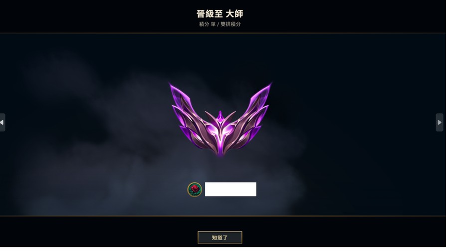Viewport: 449px width, 252px height.
Task: Click the bottom tip of the Master emblem
Action: 220,153
